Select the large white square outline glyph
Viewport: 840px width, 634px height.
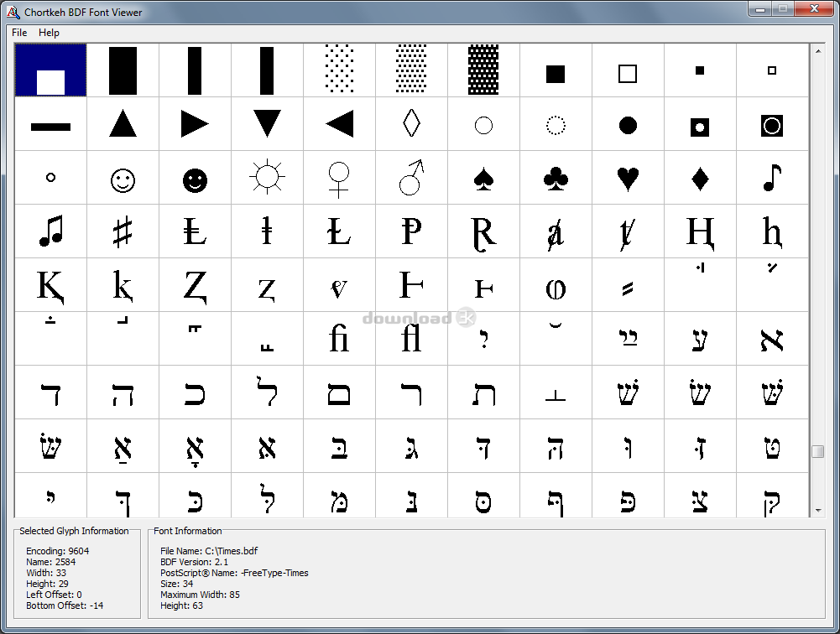coord(628,70)
